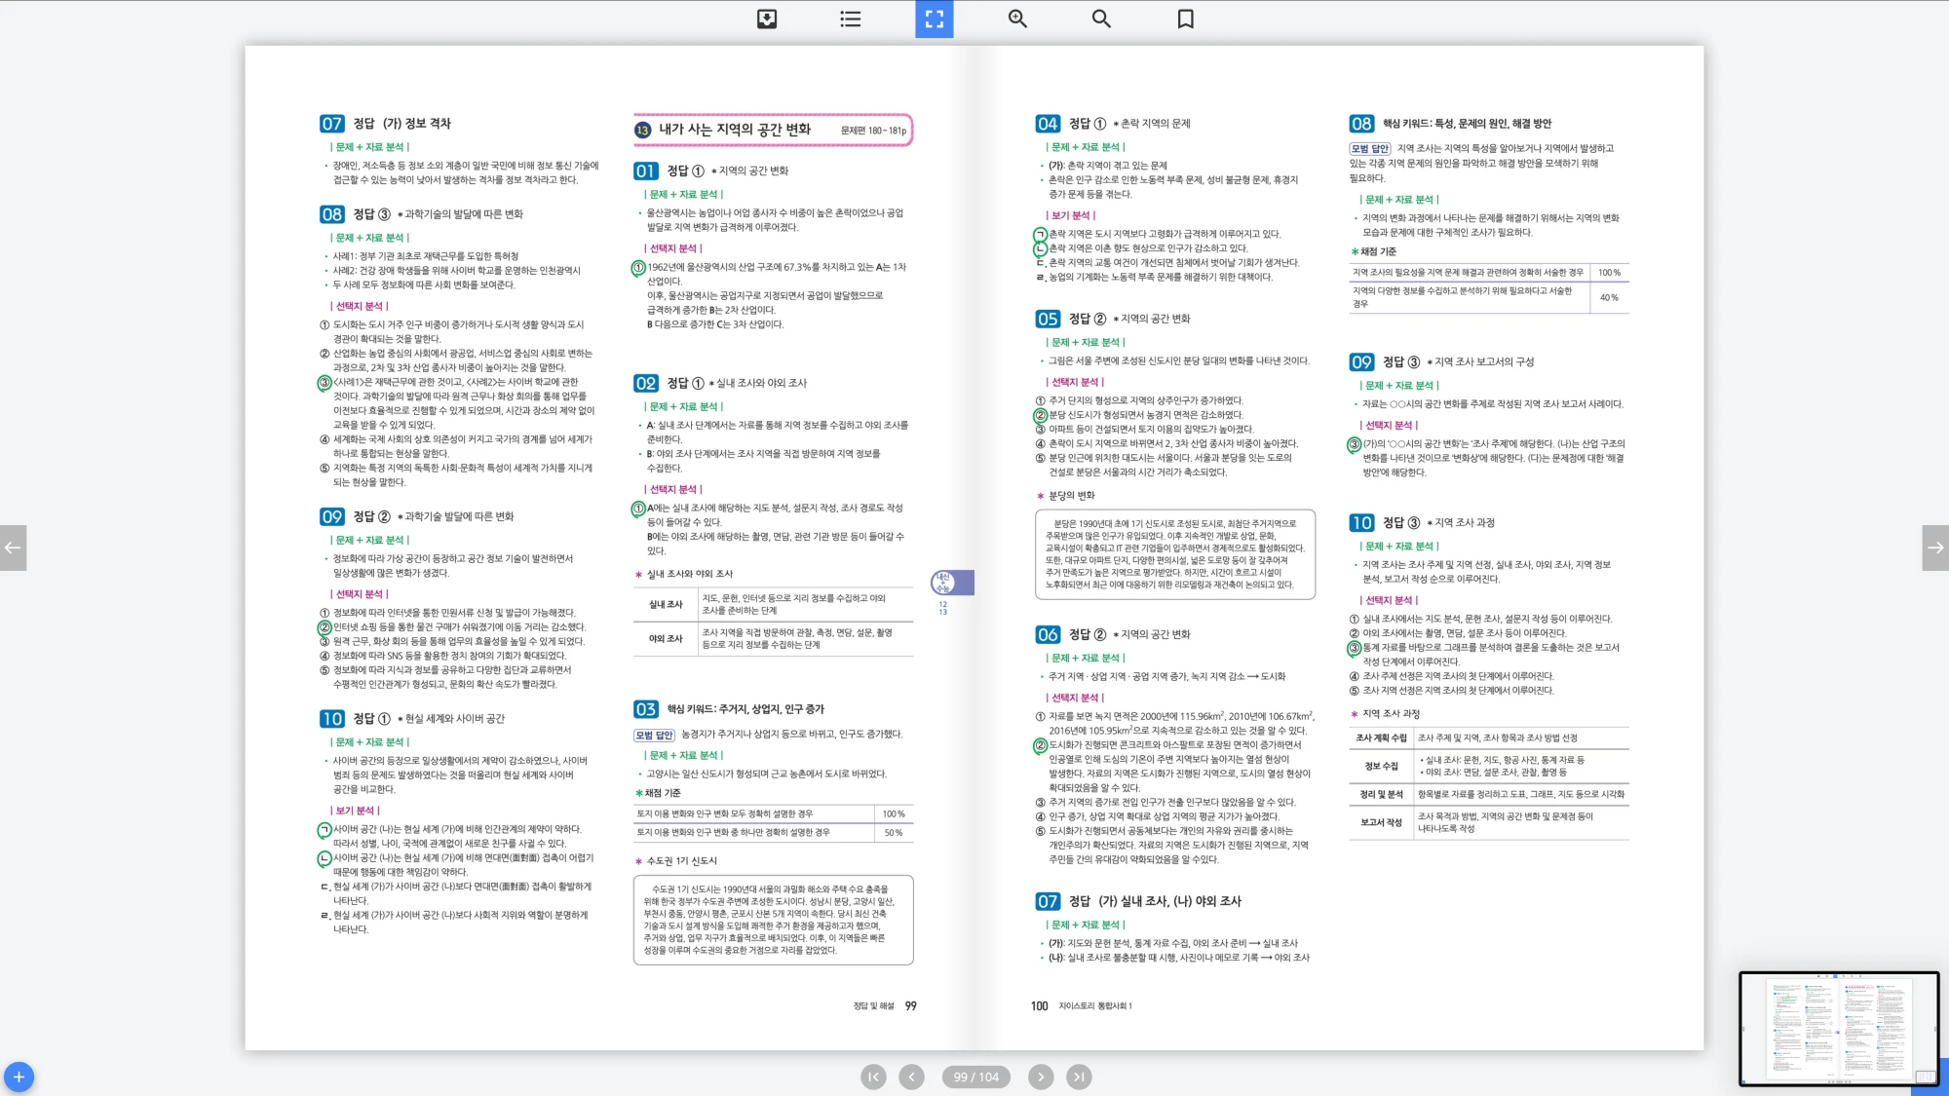The height and width of the screenshot is (1096, 1949).
Task: Jump to the first page
Action: tap(873, 1077)
